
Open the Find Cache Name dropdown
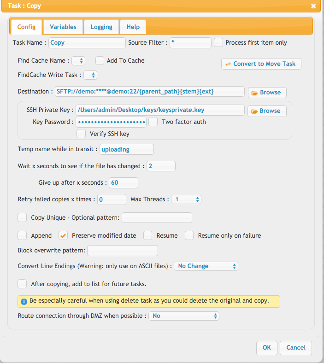click(78, 61)
